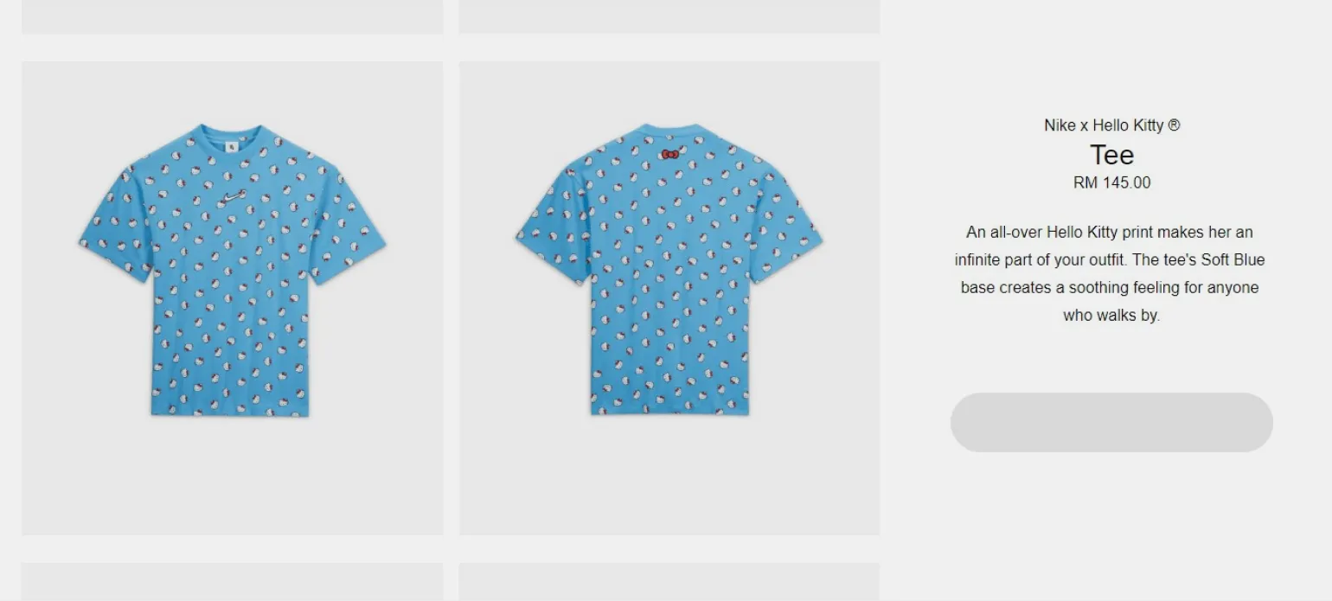Click the Nike swoosh on front tee
Image resolution: width=1332 pixels, height=601 pixels.
point(234,197)
